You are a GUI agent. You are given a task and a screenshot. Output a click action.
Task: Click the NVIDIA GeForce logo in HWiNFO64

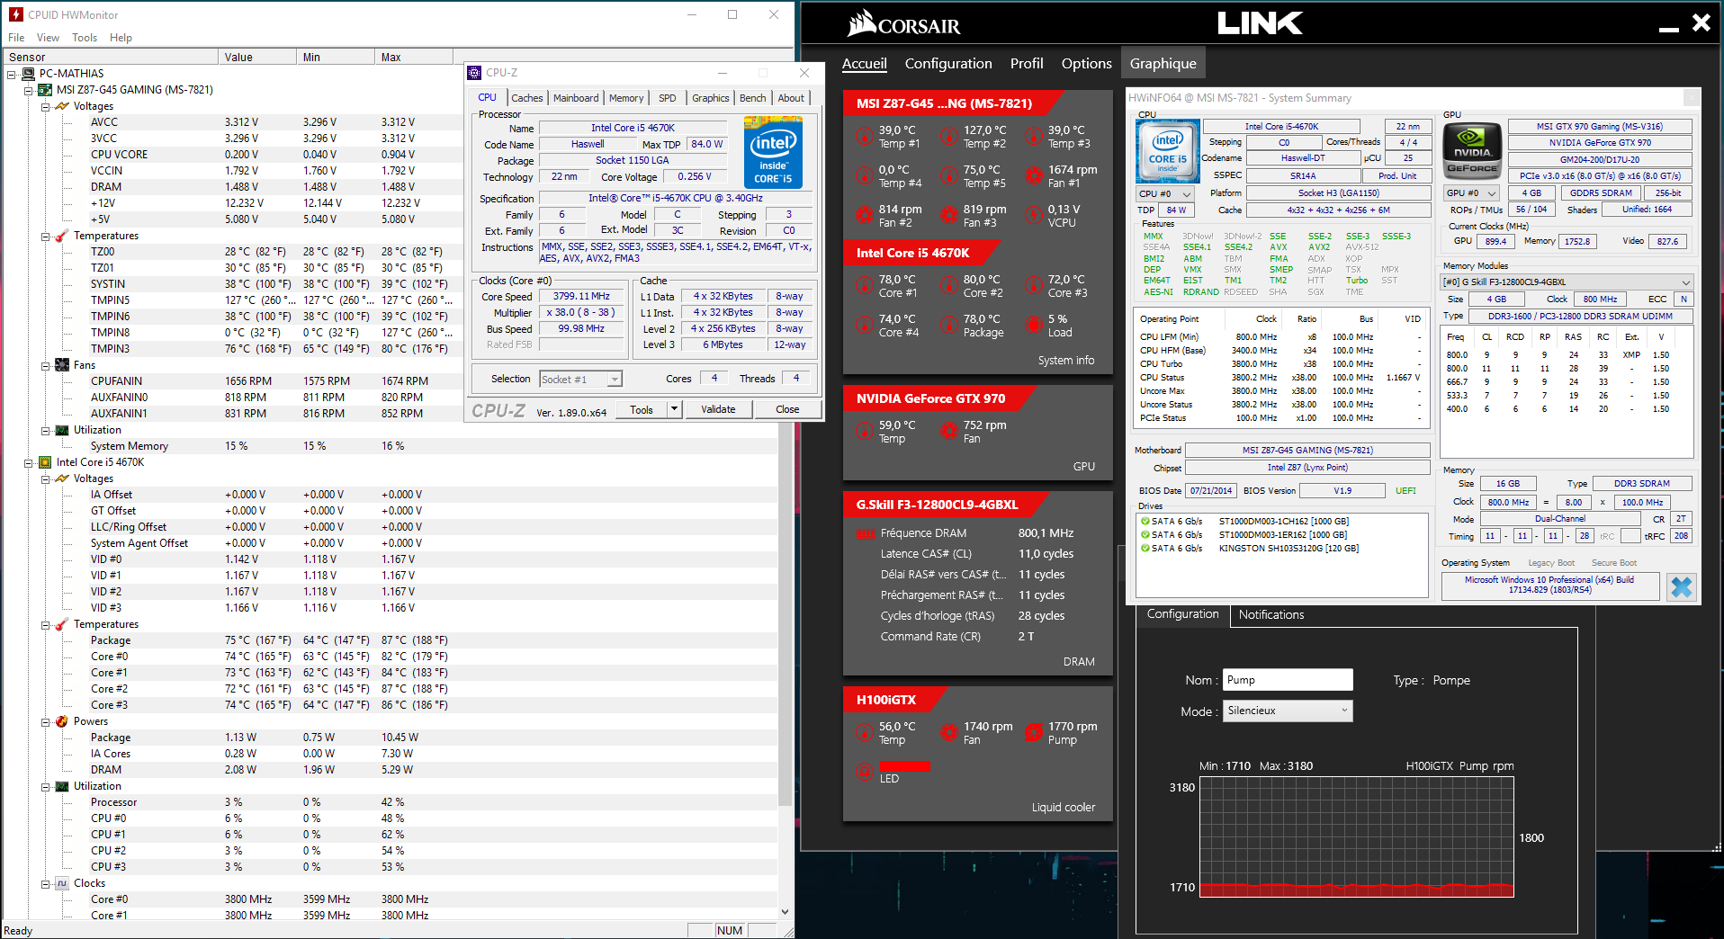click(x=1473, y=151)
